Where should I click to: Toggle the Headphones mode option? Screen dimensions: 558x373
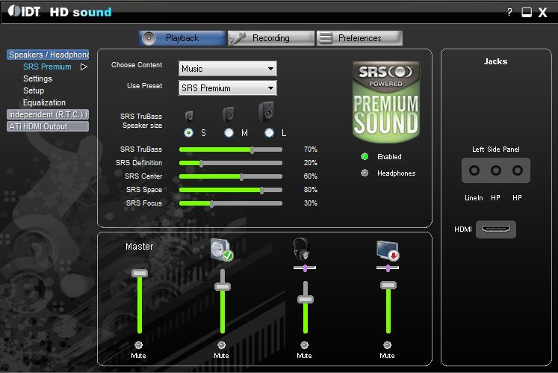365,173
